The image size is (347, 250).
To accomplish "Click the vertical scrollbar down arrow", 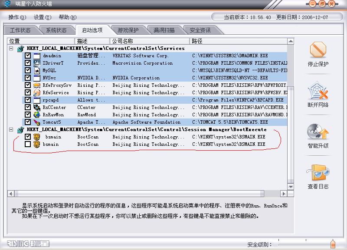I will pyautogui.click(x=291, y=187).
